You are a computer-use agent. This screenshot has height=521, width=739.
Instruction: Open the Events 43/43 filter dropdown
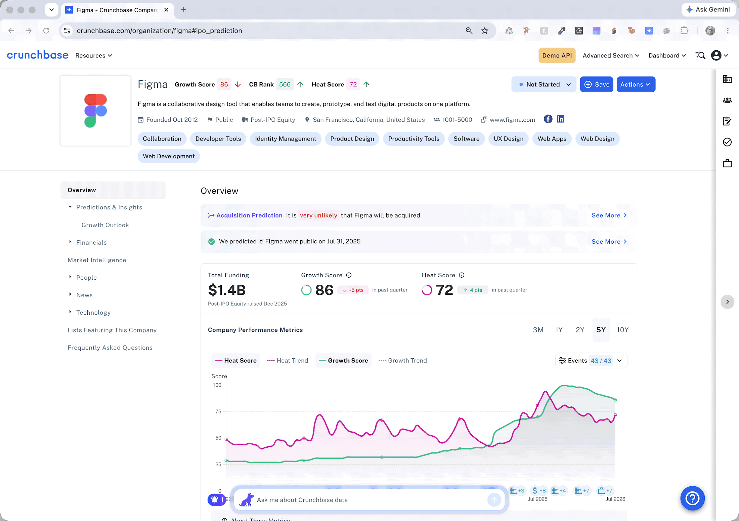click(x=591, y=361)
